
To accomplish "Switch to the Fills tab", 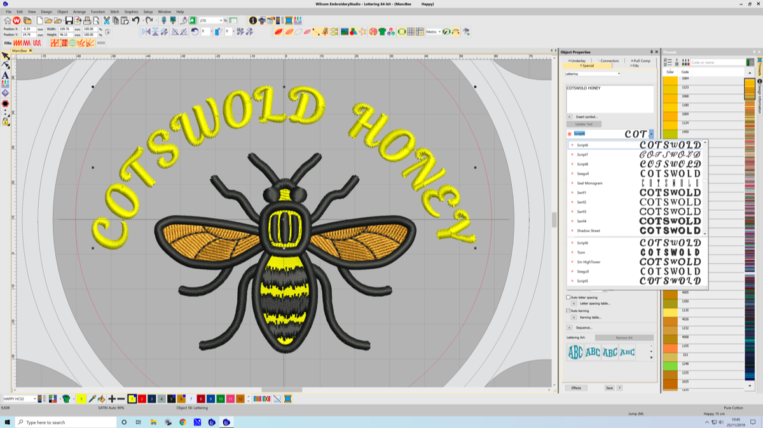I will (635, 65).
